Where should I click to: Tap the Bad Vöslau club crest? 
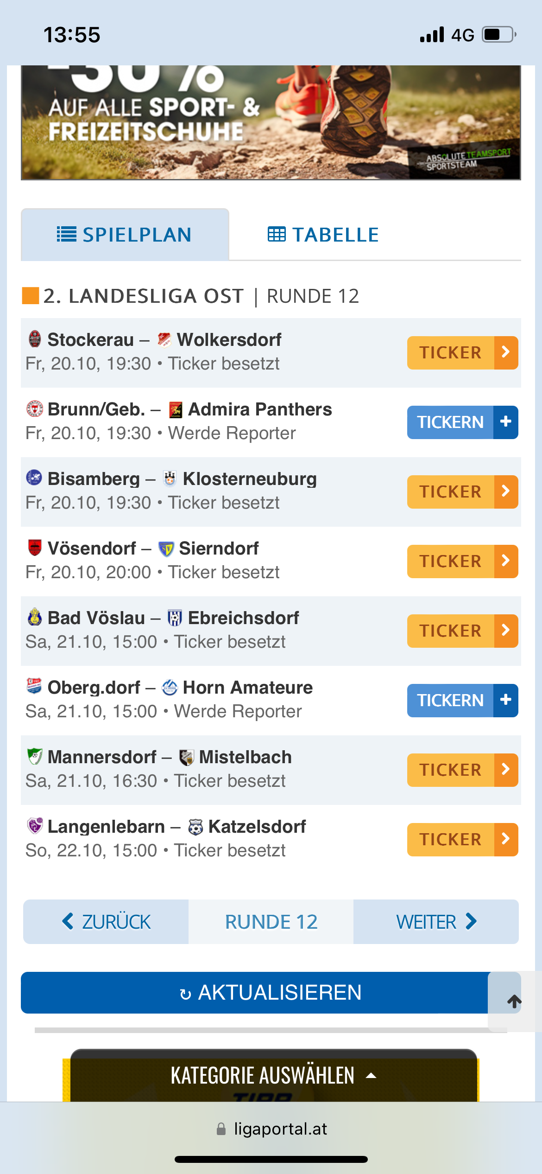tap(35, 617)
